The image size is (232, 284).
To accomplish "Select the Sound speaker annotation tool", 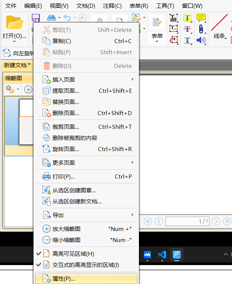I will 201,40.
